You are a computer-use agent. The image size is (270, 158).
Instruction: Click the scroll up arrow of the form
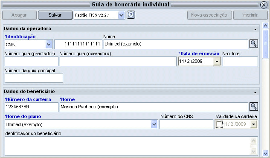click(x=265, y=26)
